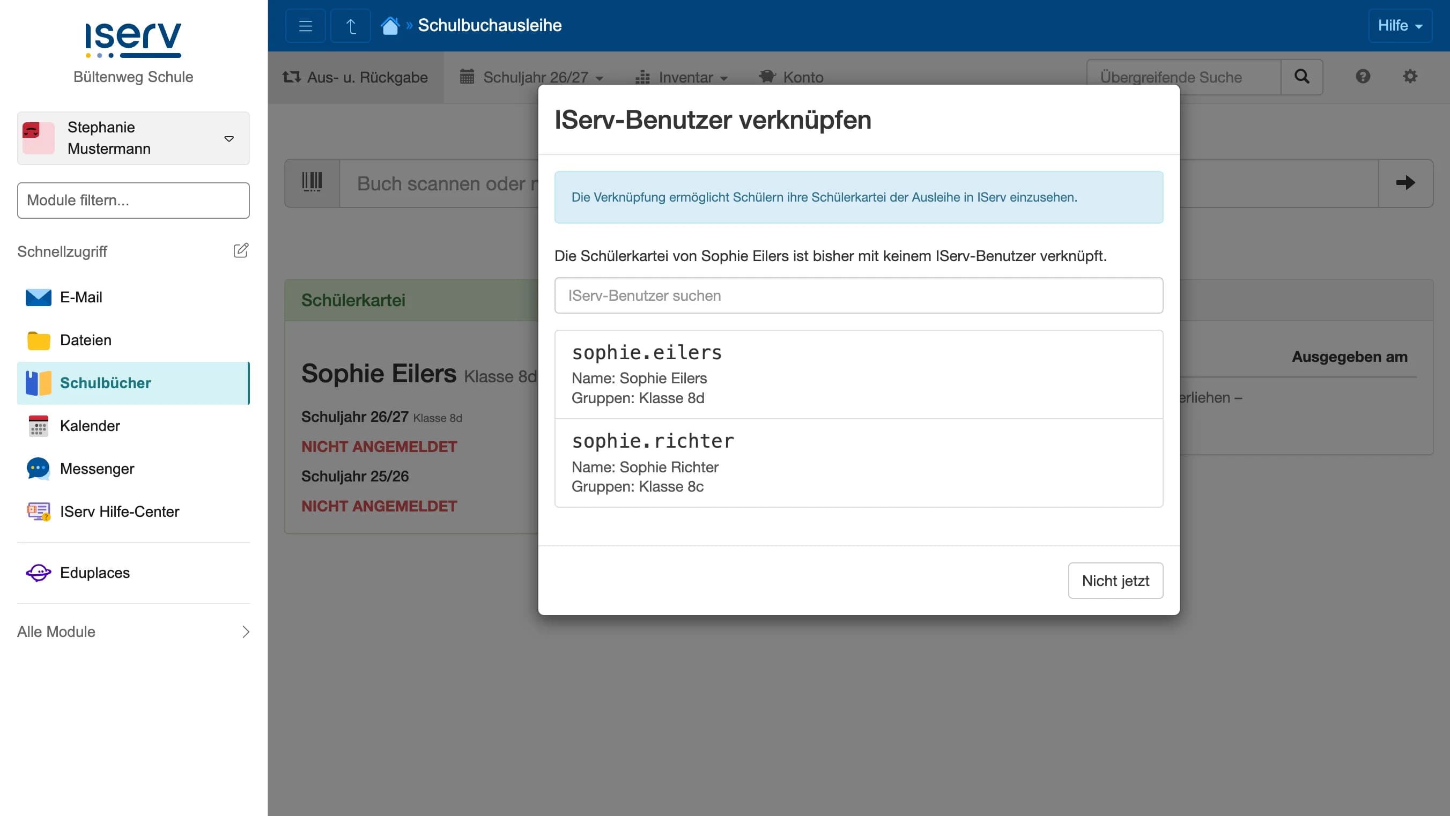This screenshot has width=1450, height=816.
Task: Open the Konto tab
Action: coord(791,77)
